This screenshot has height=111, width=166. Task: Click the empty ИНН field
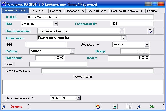46,44
